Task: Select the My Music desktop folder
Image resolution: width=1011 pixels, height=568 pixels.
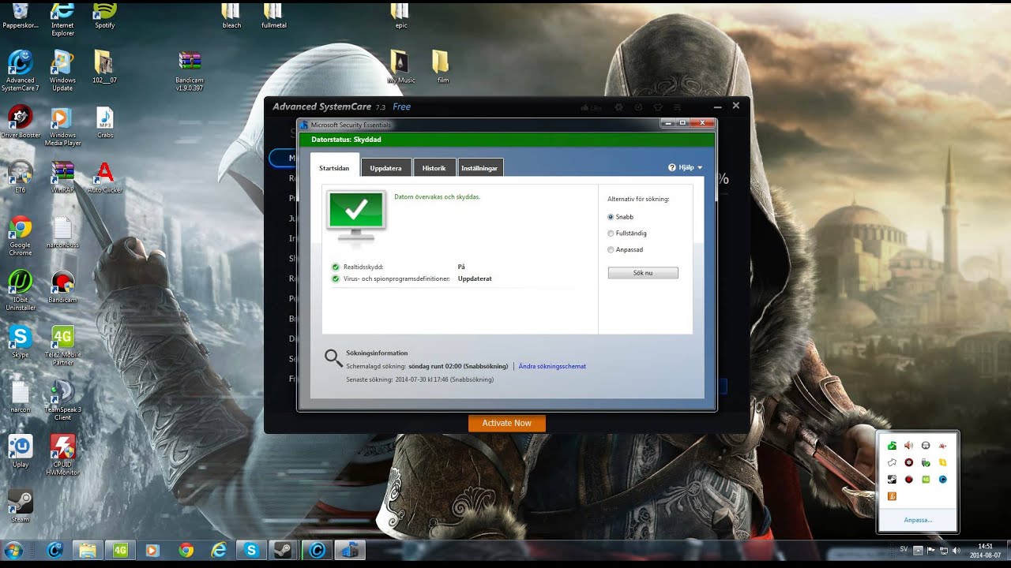Action: point(401,67)
